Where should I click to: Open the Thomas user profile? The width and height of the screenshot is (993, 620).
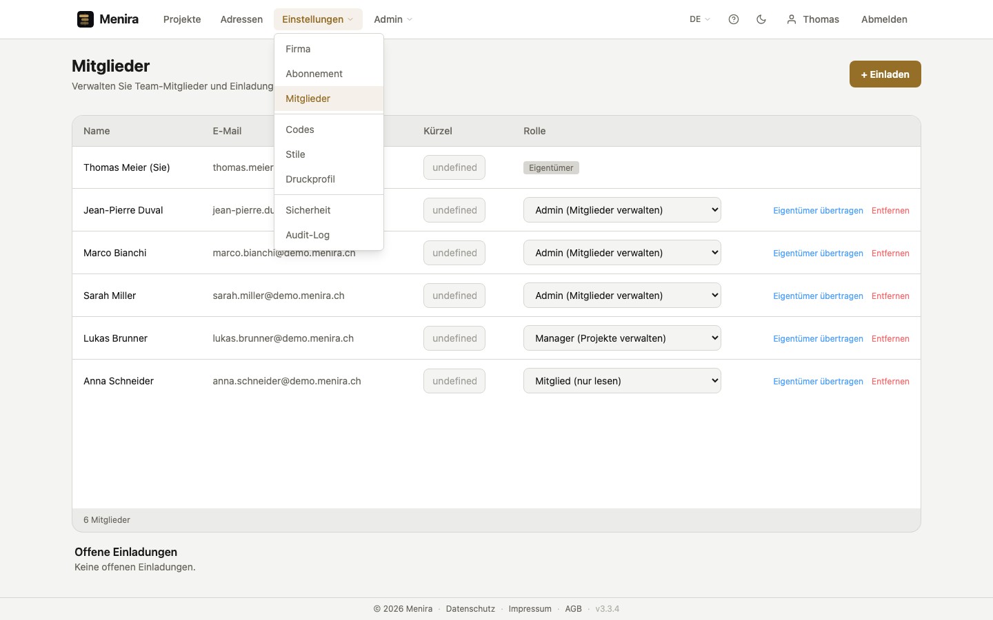pos(813,19)
